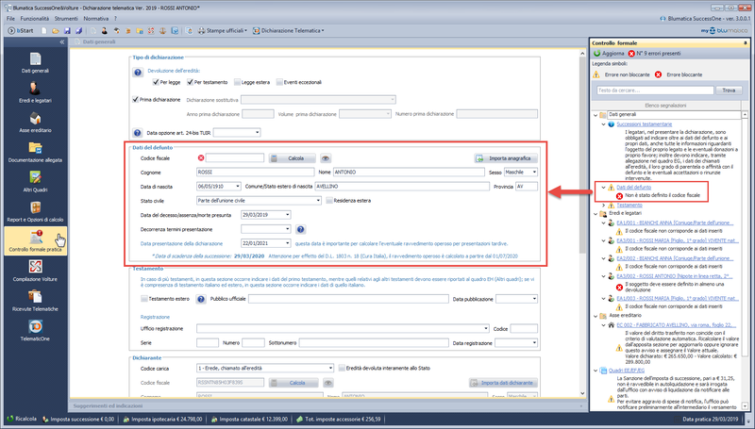This screenshot has width=755, height=429.
Task: Open Compilazione Volture in the sidebar
Action: click(35, 272)
